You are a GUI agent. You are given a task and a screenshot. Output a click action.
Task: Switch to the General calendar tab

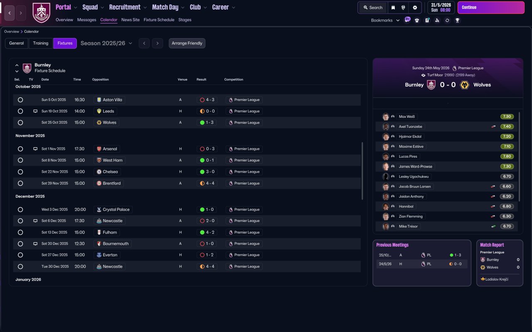tap(17, 43)
